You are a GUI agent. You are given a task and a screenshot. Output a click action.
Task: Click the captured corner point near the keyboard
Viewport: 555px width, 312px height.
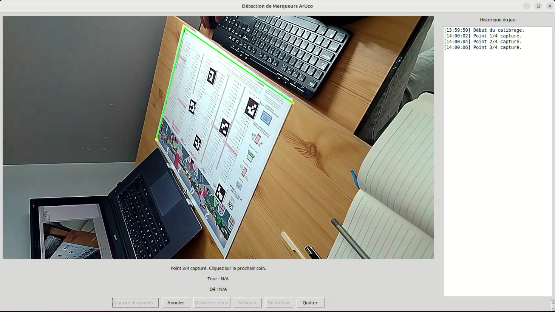click(292, 102)
